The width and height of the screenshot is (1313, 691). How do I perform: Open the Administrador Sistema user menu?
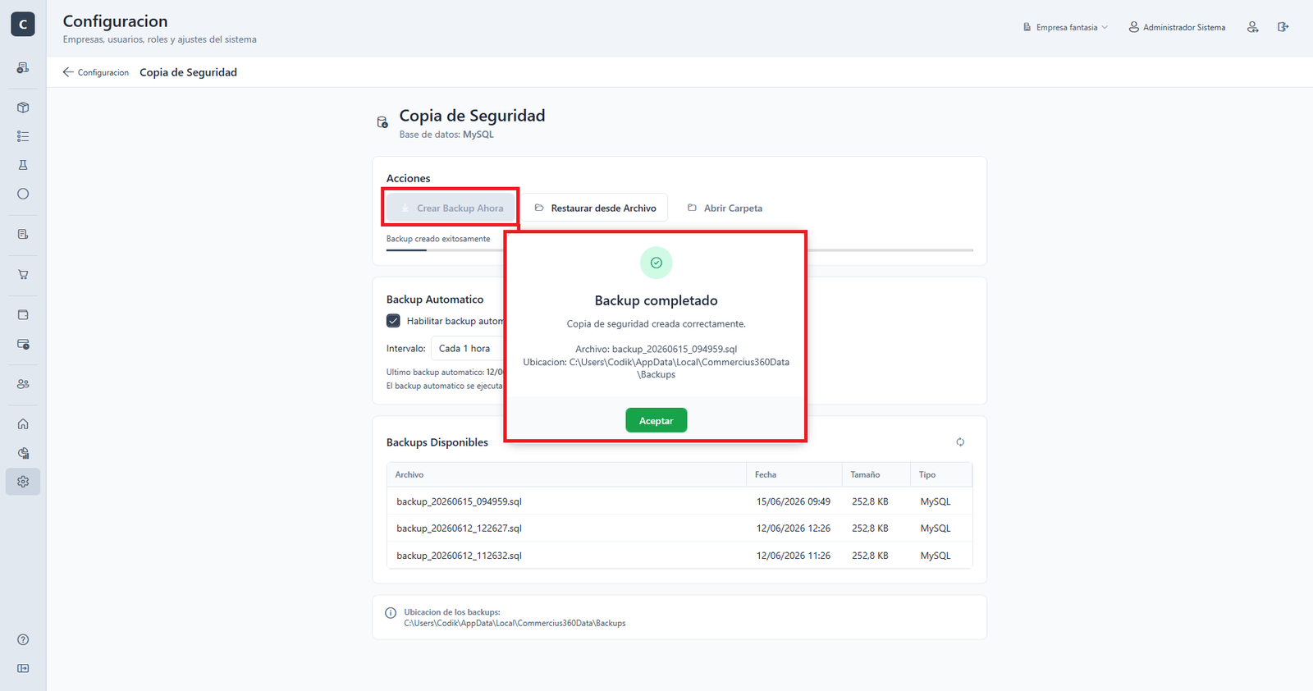click(1177, 27)
